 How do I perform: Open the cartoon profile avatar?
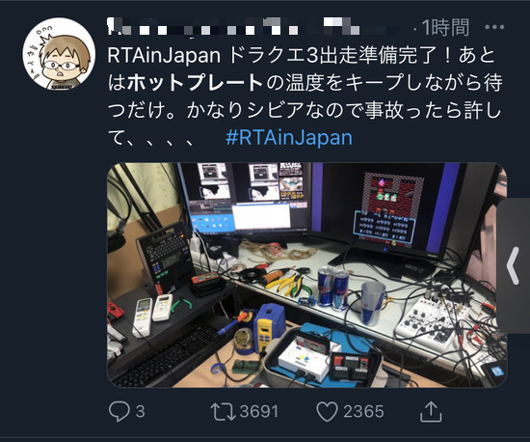point(59,54)
